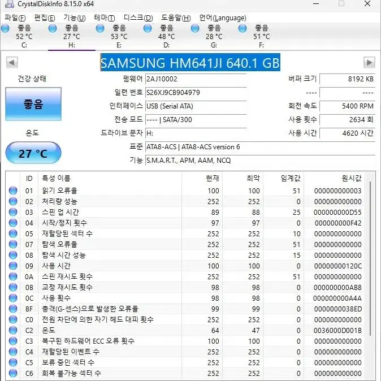The image size is (381, 381).
Task: Open the 테마(T) menu
Action: tap(105, 18)
